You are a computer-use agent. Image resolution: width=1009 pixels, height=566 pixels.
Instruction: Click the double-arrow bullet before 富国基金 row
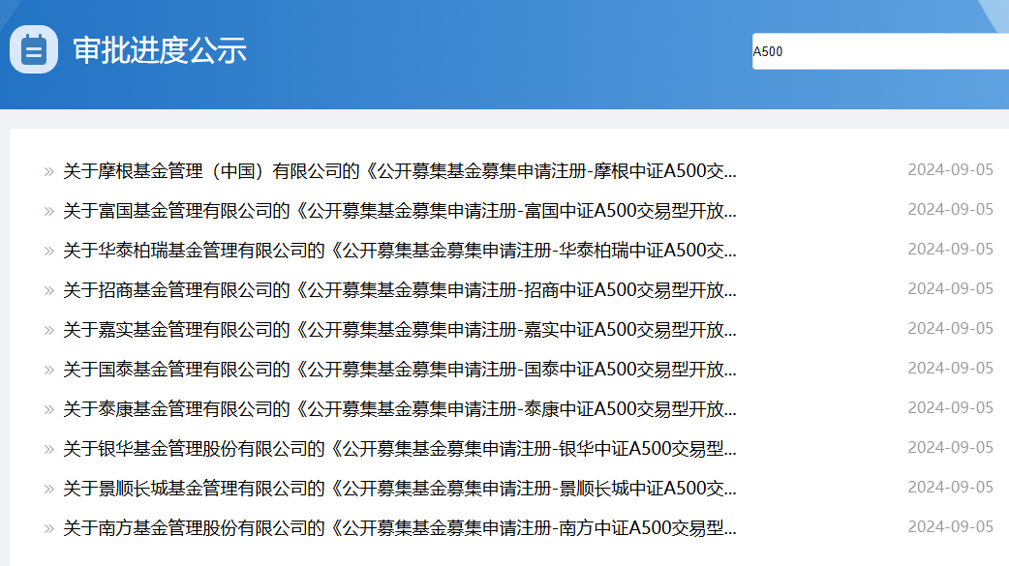49,212
